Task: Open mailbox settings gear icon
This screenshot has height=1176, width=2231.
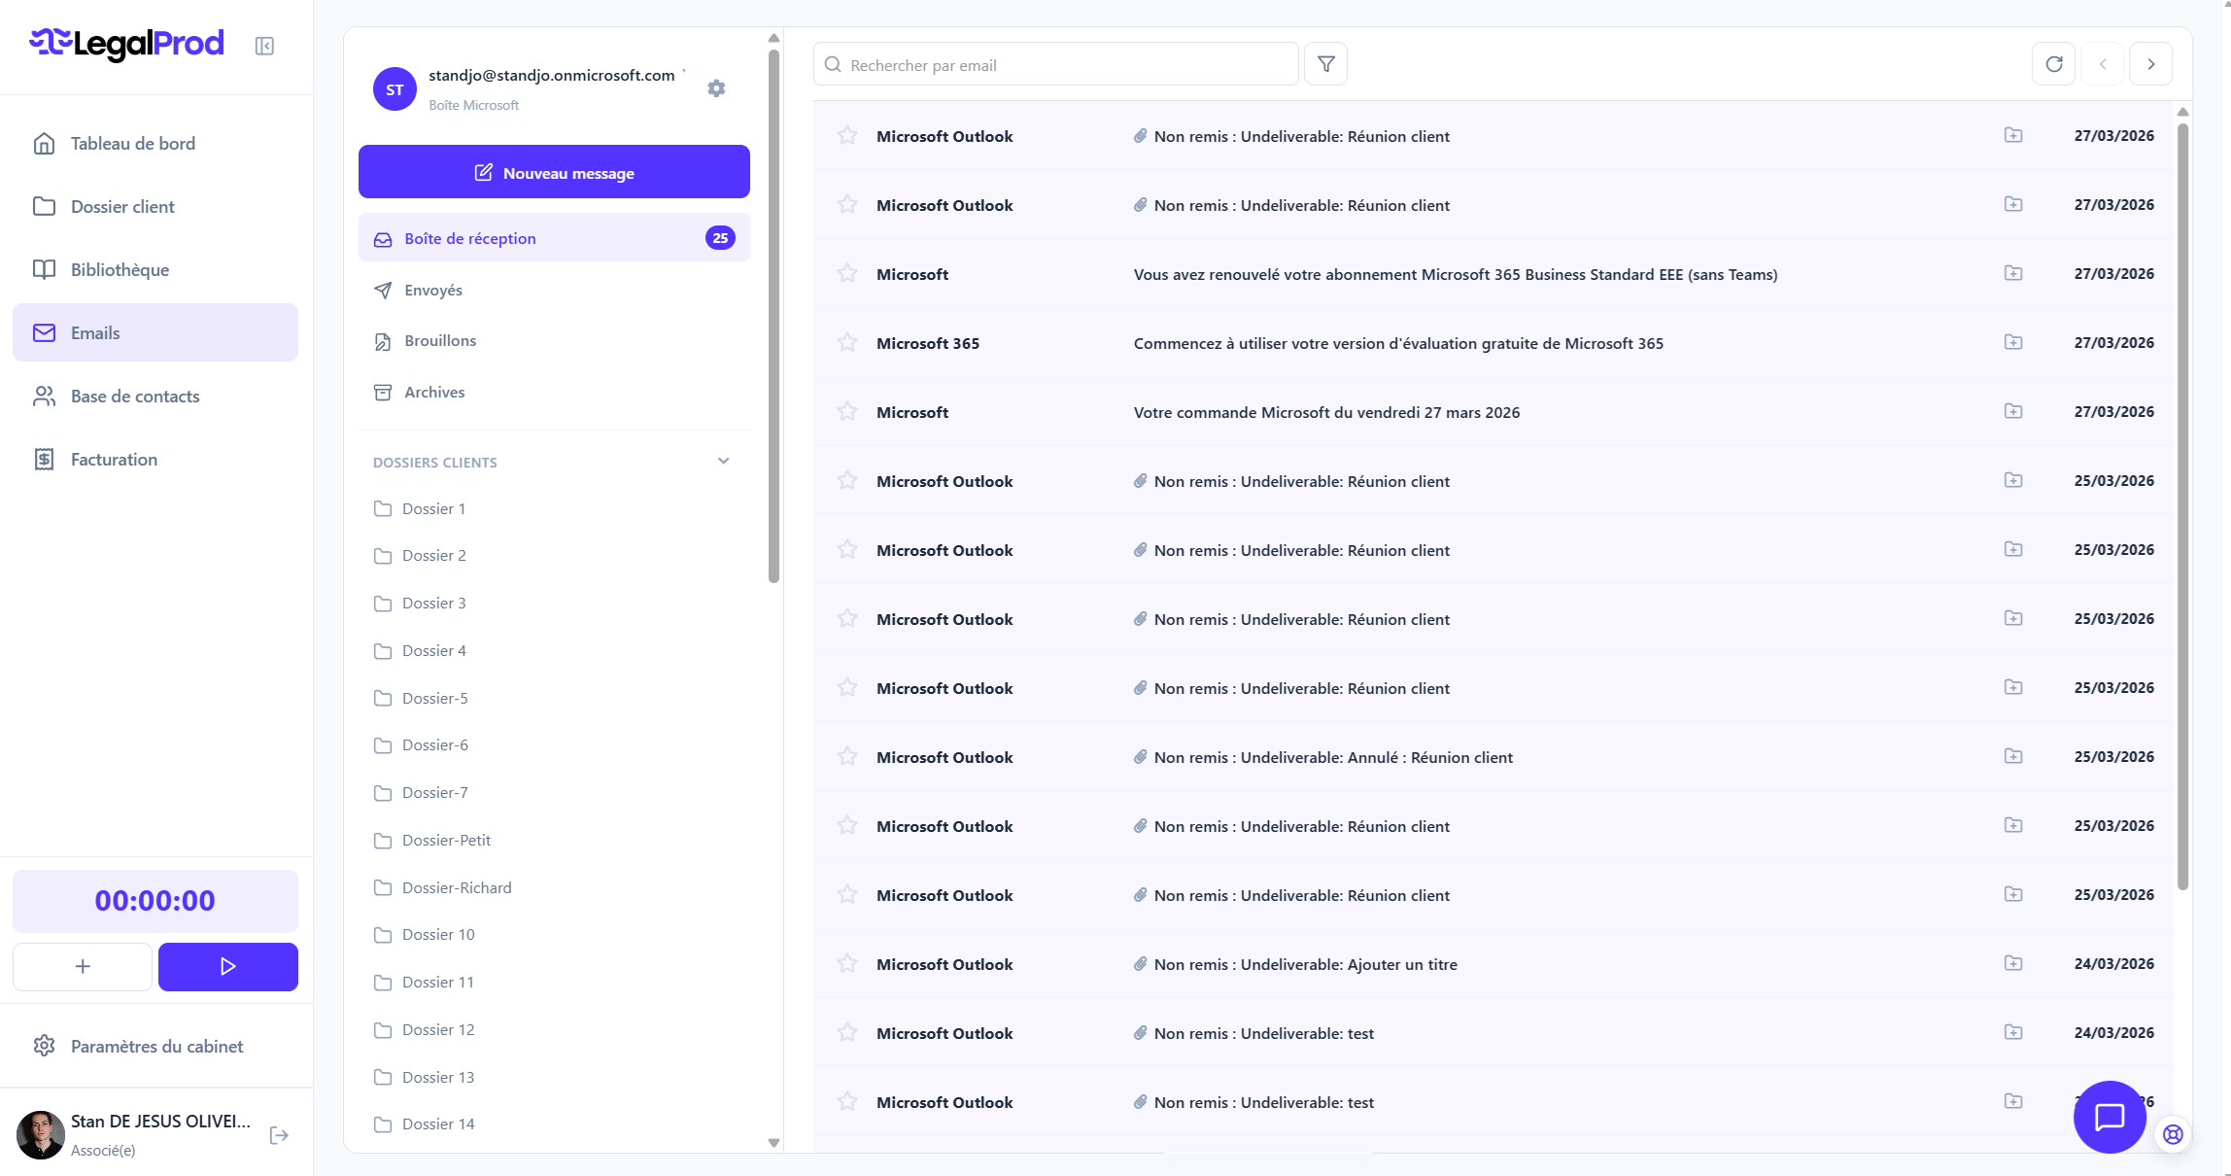Action: point(716,88)
